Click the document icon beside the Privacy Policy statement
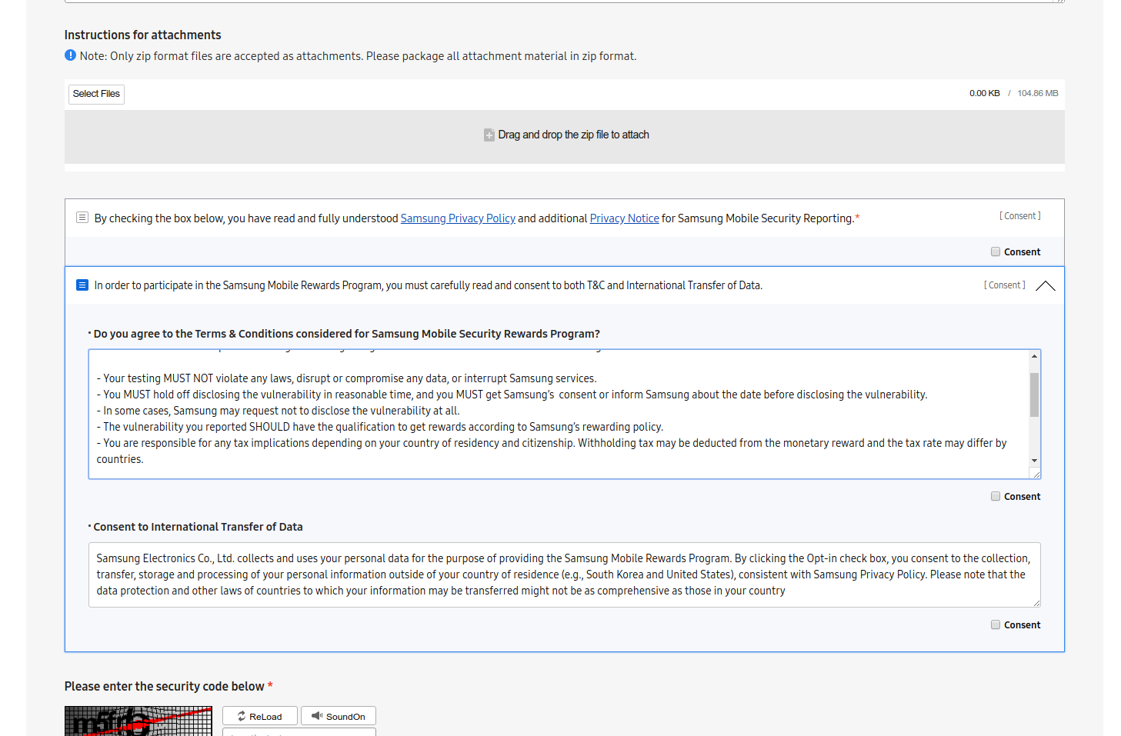Viewport: 1121px width, 736px height. 82,218
